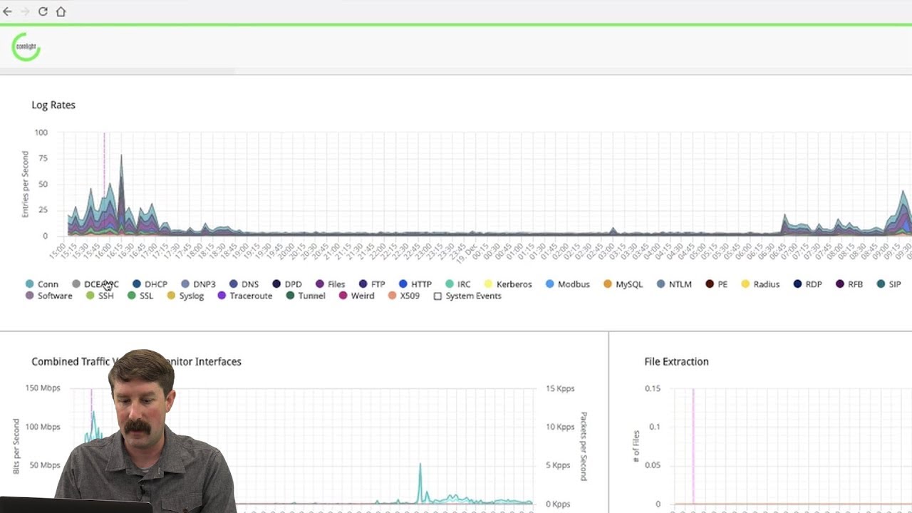912x513 pixels.
Task: Toggle Modbus legend entry
Action: (x=569, y=284)
